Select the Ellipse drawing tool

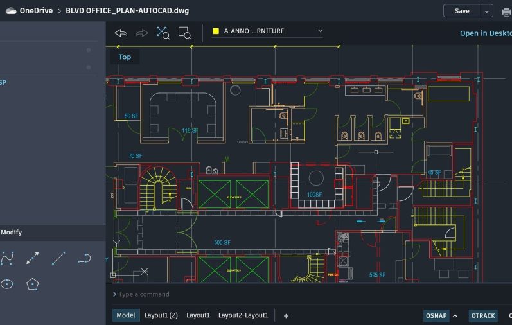(x=7, y=284)
